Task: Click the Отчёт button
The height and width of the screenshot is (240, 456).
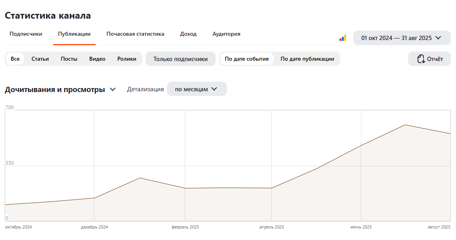Action: (x=429, y=59)
